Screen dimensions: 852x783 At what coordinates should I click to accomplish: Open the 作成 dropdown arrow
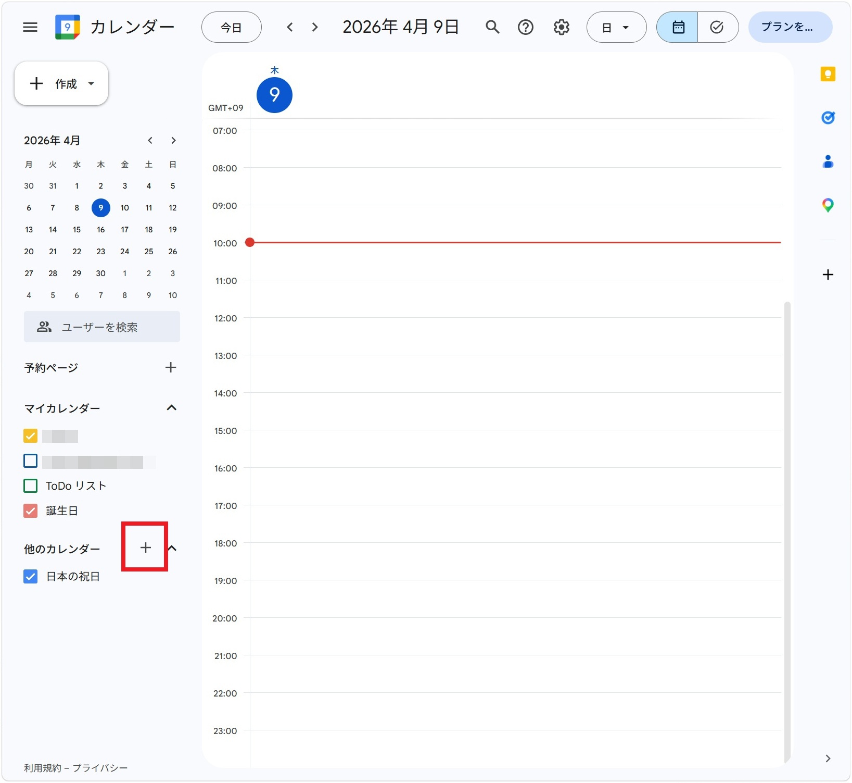91,83
